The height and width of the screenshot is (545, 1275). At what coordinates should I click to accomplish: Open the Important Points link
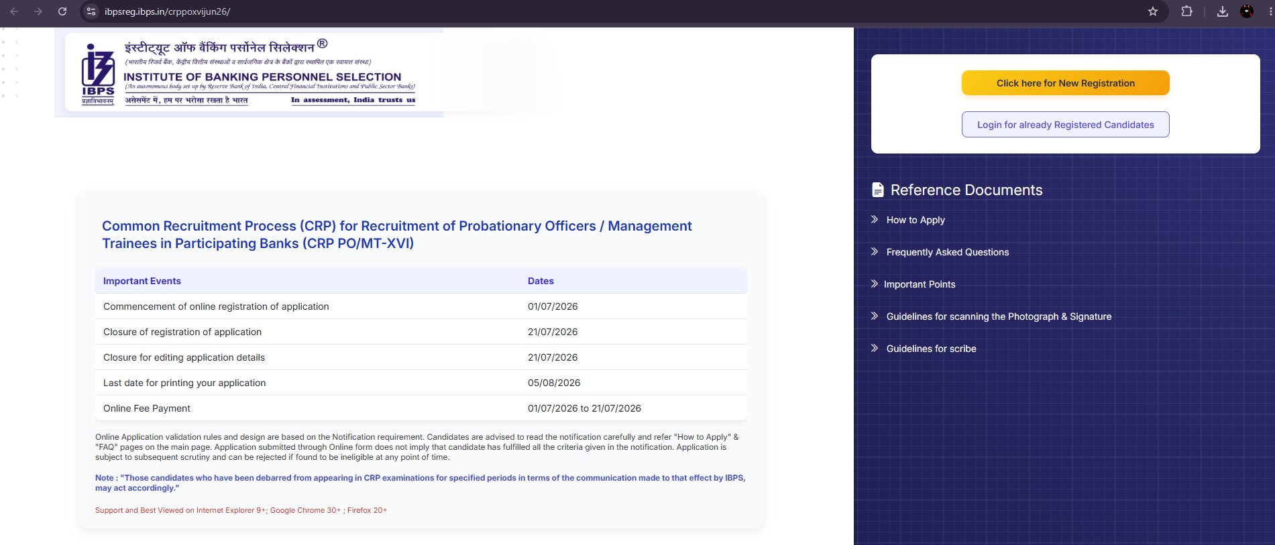pos(920,284)
